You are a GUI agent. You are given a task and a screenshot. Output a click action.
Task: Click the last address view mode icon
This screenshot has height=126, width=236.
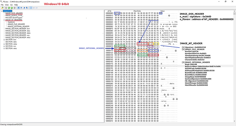pyautogui.click(x=36, y=8)
